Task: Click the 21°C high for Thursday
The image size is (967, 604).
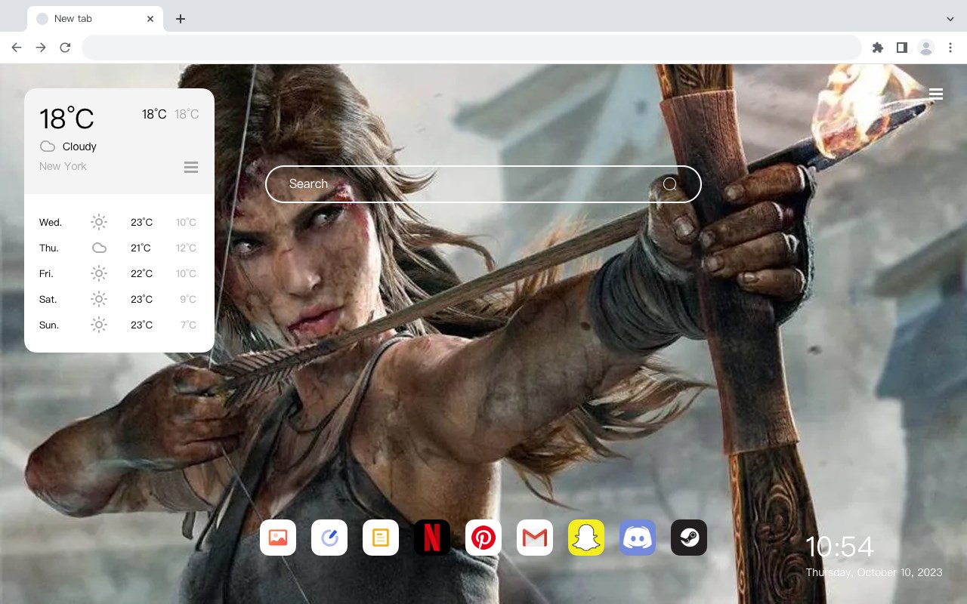Action: pyautogui.click(x=141, y=248)
